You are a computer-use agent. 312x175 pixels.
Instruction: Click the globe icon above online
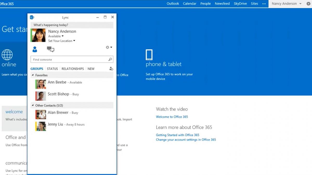coord(7,55)
